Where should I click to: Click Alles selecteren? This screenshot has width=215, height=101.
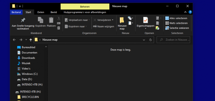(176, 18)
